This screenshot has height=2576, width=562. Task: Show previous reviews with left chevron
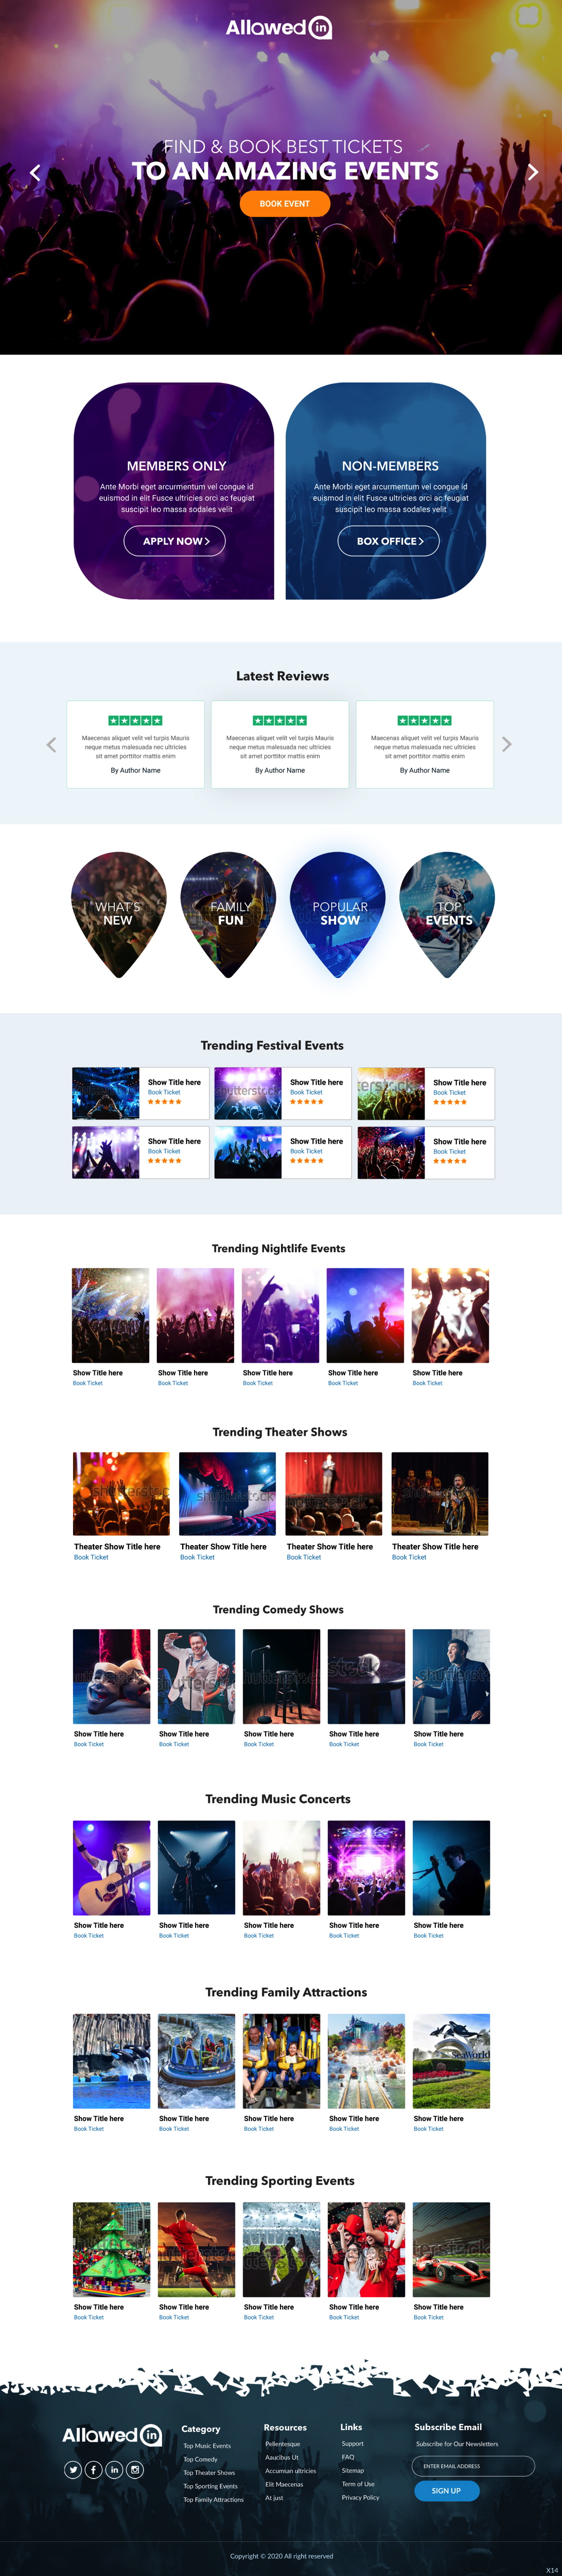51,744
